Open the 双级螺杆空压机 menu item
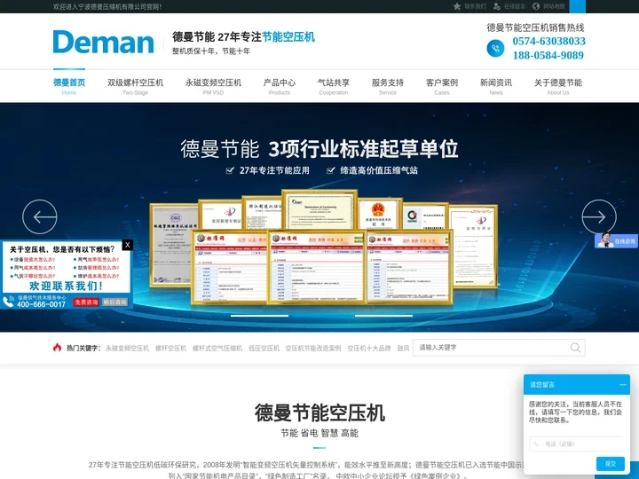Viewport: 639px width, 479px height. [135, 86]
